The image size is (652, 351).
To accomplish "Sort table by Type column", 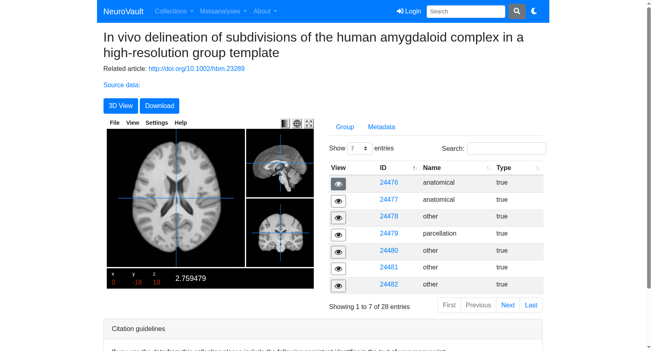I will click(518, 168).
